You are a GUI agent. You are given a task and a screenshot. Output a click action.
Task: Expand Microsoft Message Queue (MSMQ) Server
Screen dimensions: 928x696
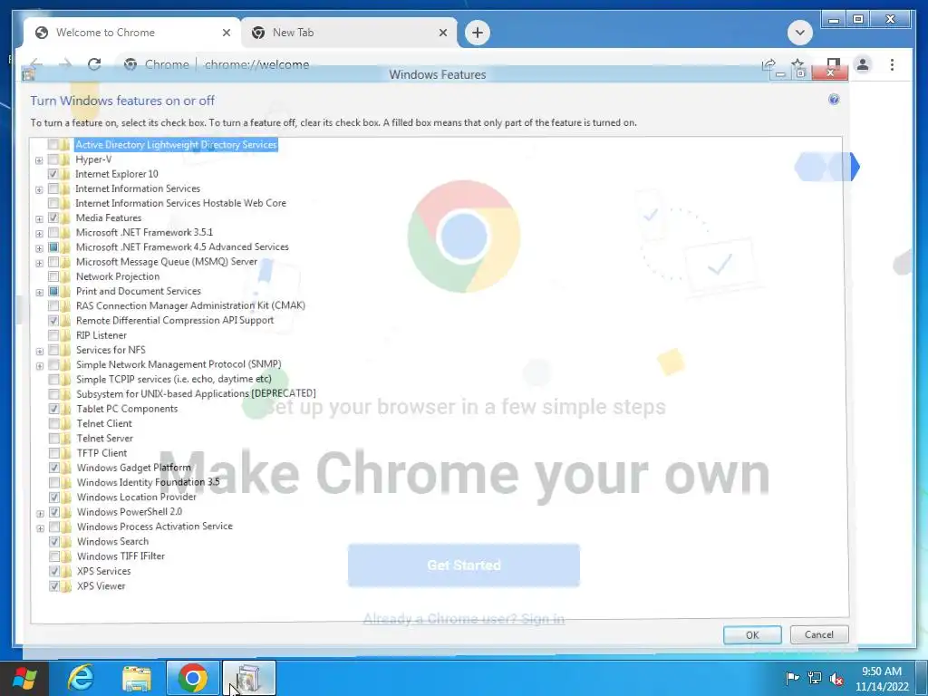tap(39, 263)
